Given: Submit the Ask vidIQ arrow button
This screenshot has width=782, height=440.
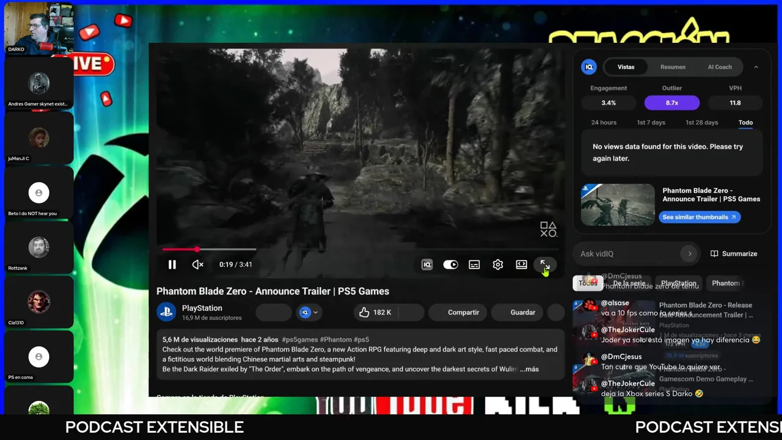Looking at the screenshot, I should pos(690,254).
